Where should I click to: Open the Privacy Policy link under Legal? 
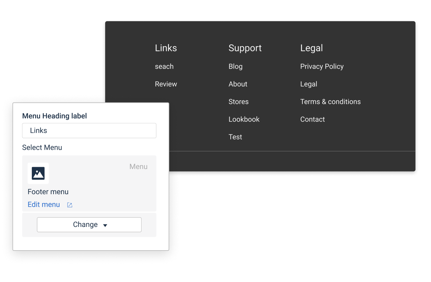[322, 66]
